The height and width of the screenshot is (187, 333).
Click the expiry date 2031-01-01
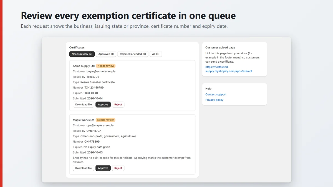[91, 93]
